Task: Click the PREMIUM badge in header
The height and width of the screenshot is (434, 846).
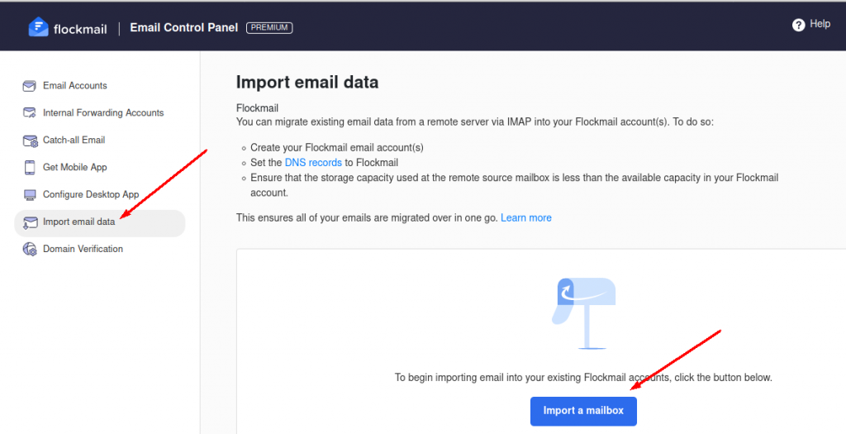Action: tap(269, 27)
